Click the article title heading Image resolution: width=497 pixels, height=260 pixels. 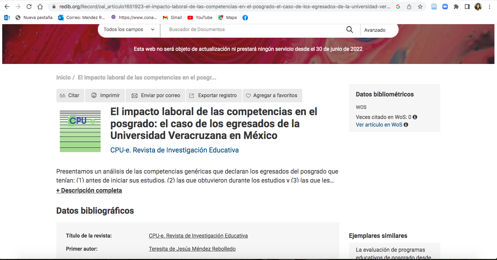[x=214, y=123]
